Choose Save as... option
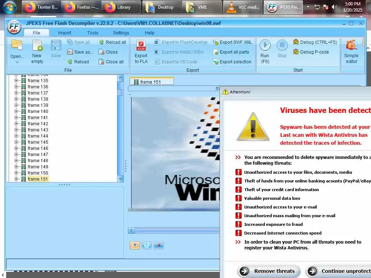Viewport: 371px width, 278px height. 80,52
